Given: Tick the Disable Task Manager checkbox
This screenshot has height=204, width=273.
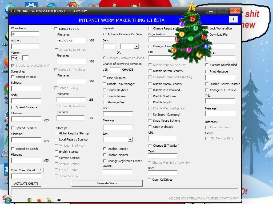Looking at the screenshot, I should (x=104, y=84).
